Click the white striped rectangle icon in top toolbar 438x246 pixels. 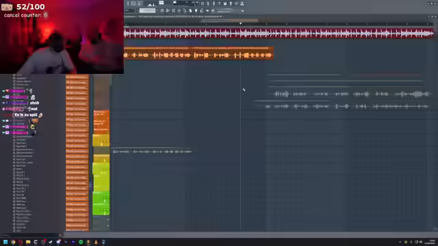[162, 3]
